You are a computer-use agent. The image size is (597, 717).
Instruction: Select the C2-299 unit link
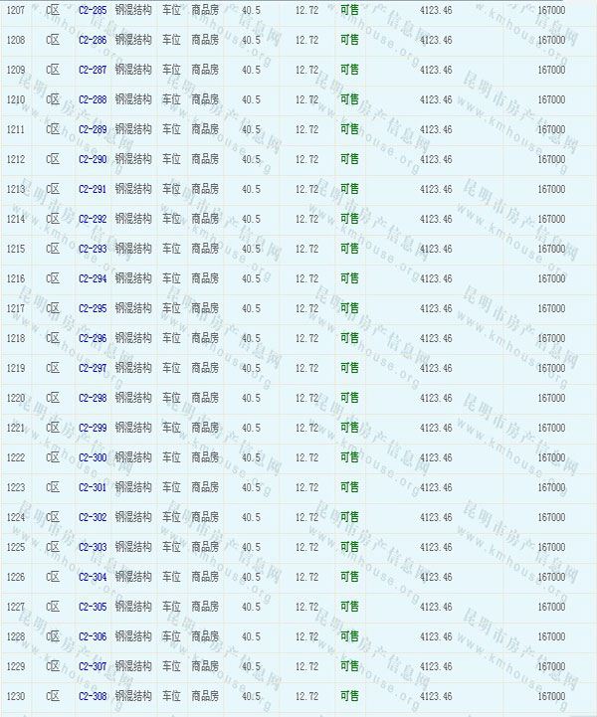[92, 428]
